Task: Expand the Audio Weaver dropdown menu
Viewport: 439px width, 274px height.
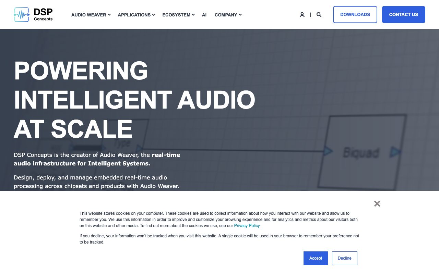Action: coord(91,15)
